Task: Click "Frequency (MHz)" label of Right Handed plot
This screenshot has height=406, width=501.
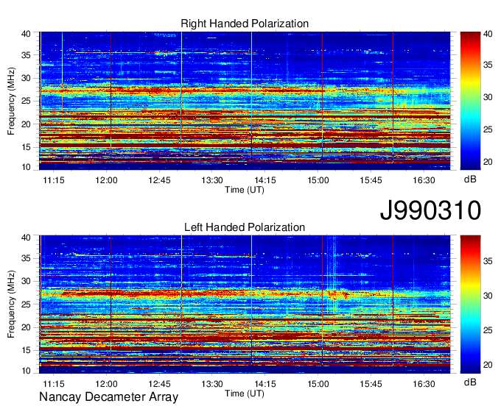Action: [x=11, y=101]
